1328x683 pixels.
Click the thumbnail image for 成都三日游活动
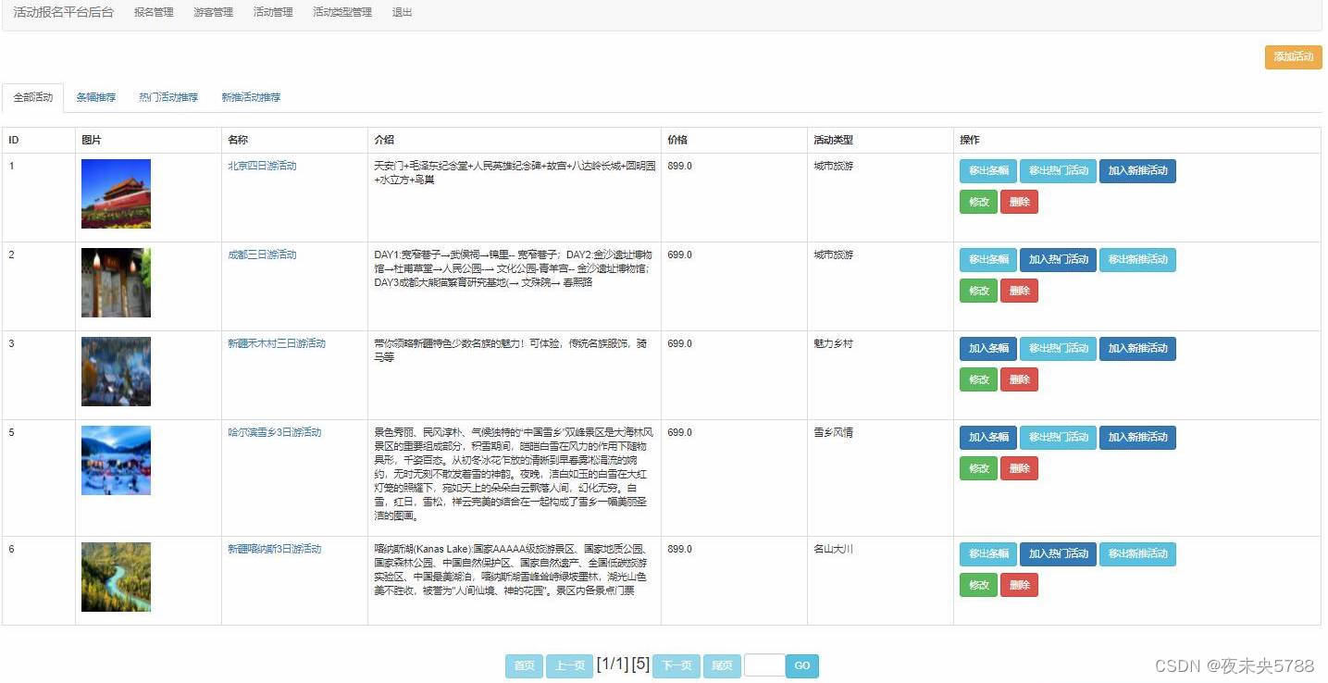click(116, 282)
